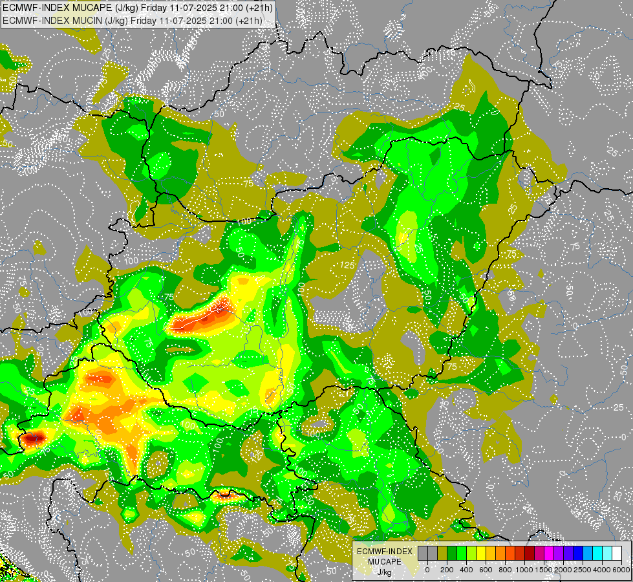The width and height of the screenshot is (633, 582).
Task: Select the pure blue legend swatch before 2500
Action: [x=578, y=553]
